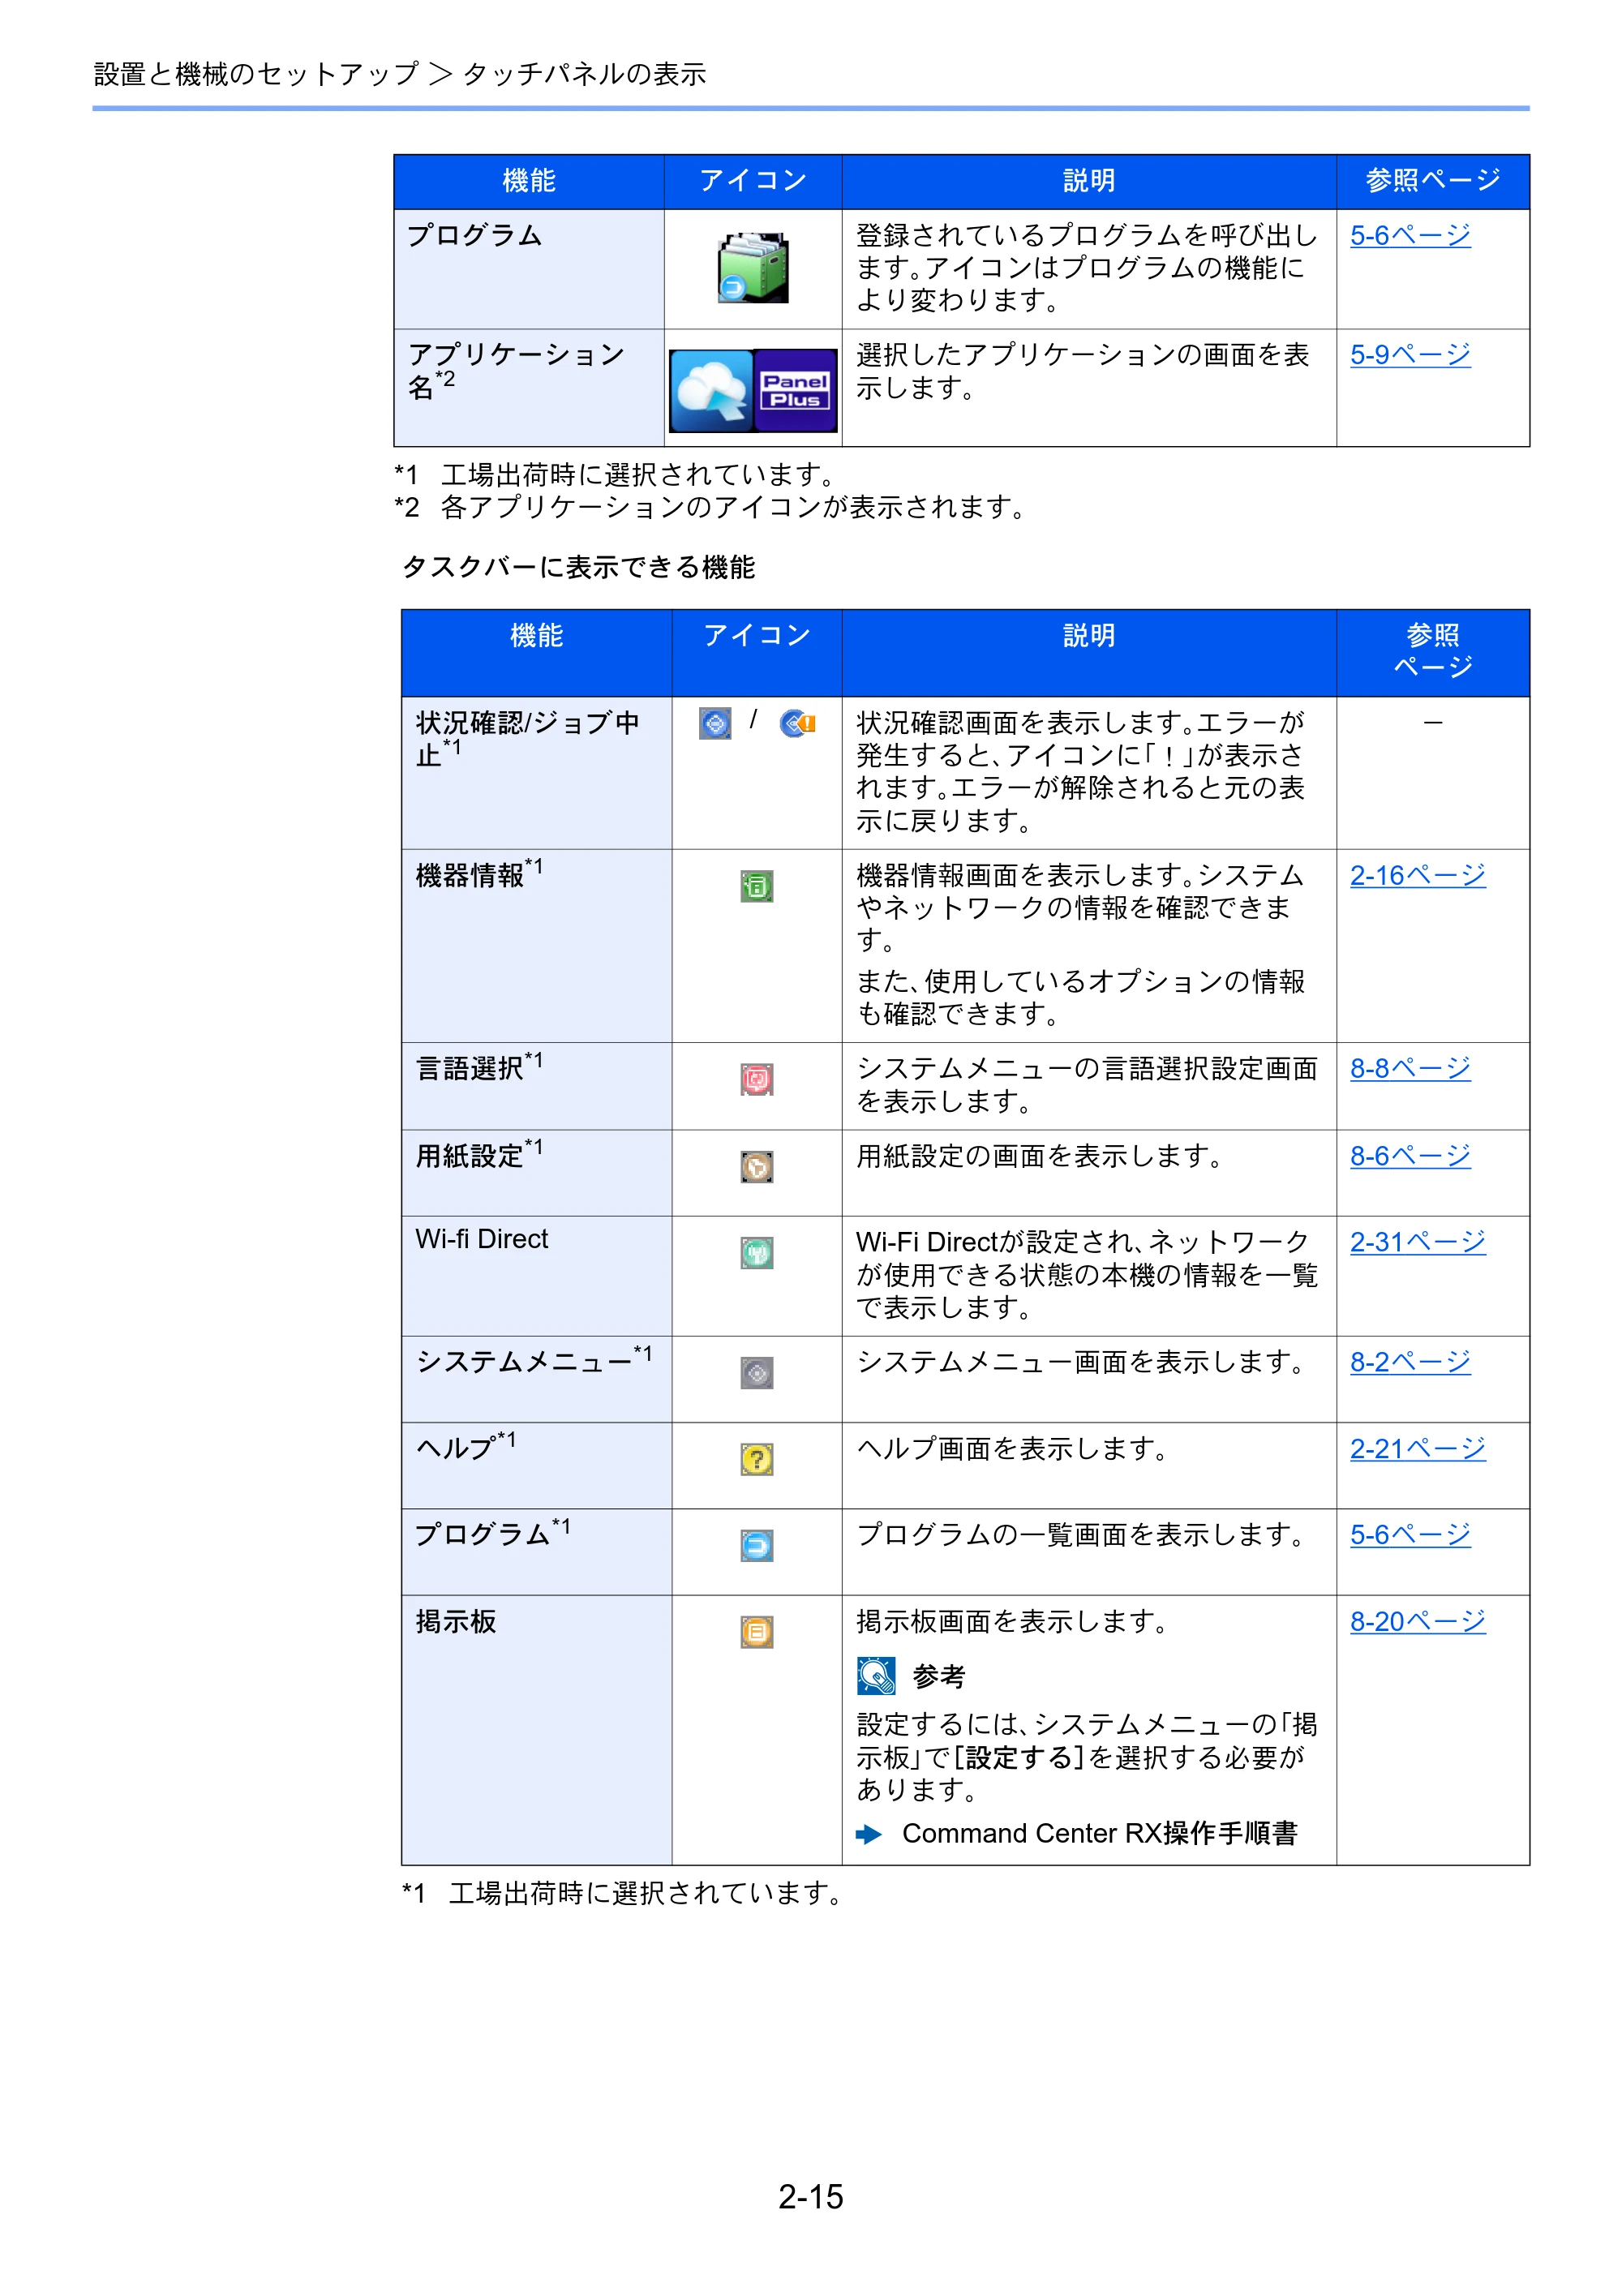Click the 参照ページ header in the top table

coord(1433,181)
